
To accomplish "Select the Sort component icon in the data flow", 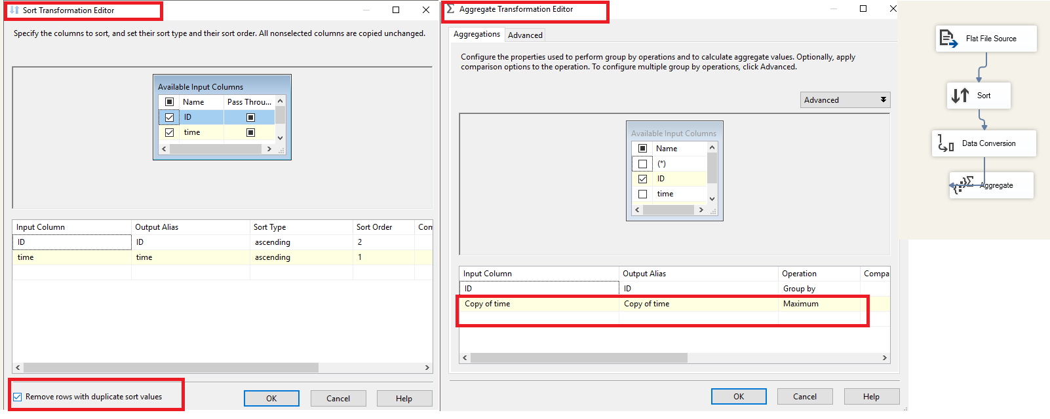I will pos(960,96).
